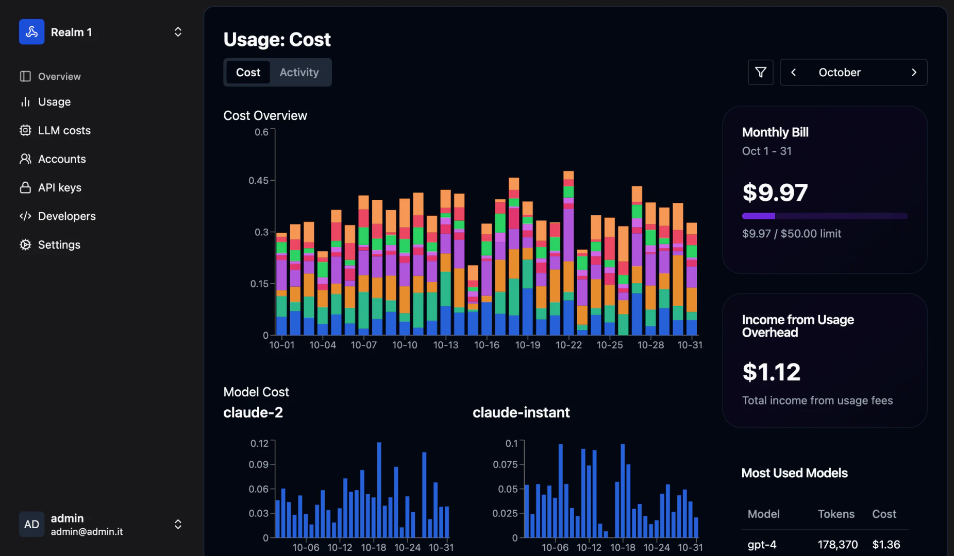Open Developers via the code icon
Screen dimensions: 954x556
coord(26,216)
